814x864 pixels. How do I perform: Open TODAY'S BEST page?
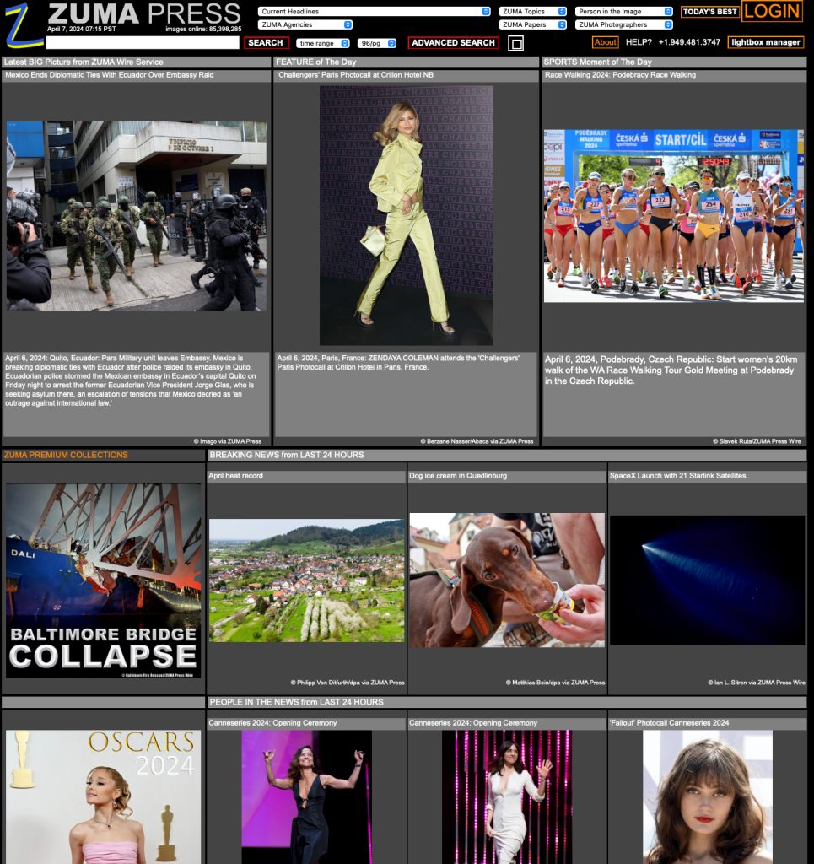[709, 12]
